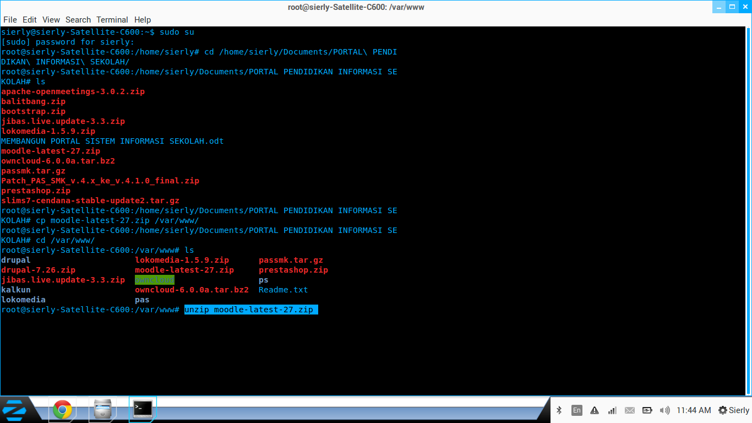
Task: Open the Zorin start menu
Action: [15, 410]
